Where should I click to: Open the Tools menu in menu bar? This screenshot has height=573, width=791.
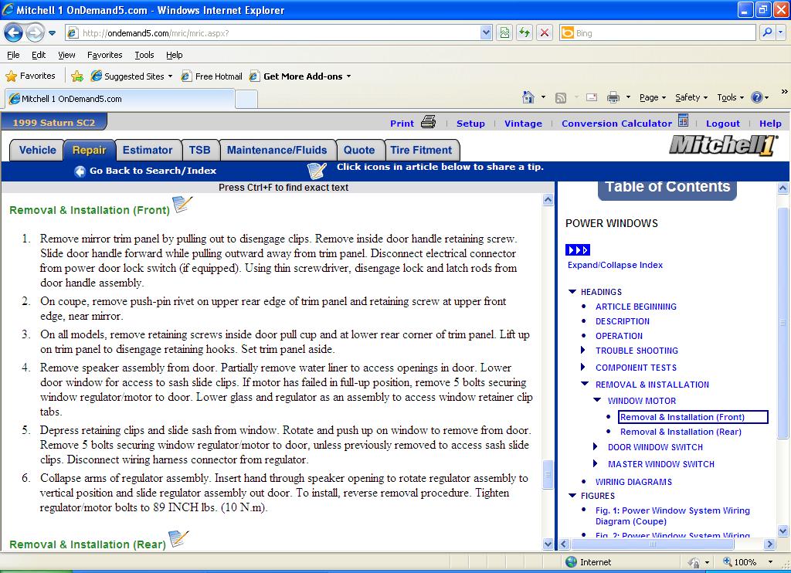pos(144,55)
